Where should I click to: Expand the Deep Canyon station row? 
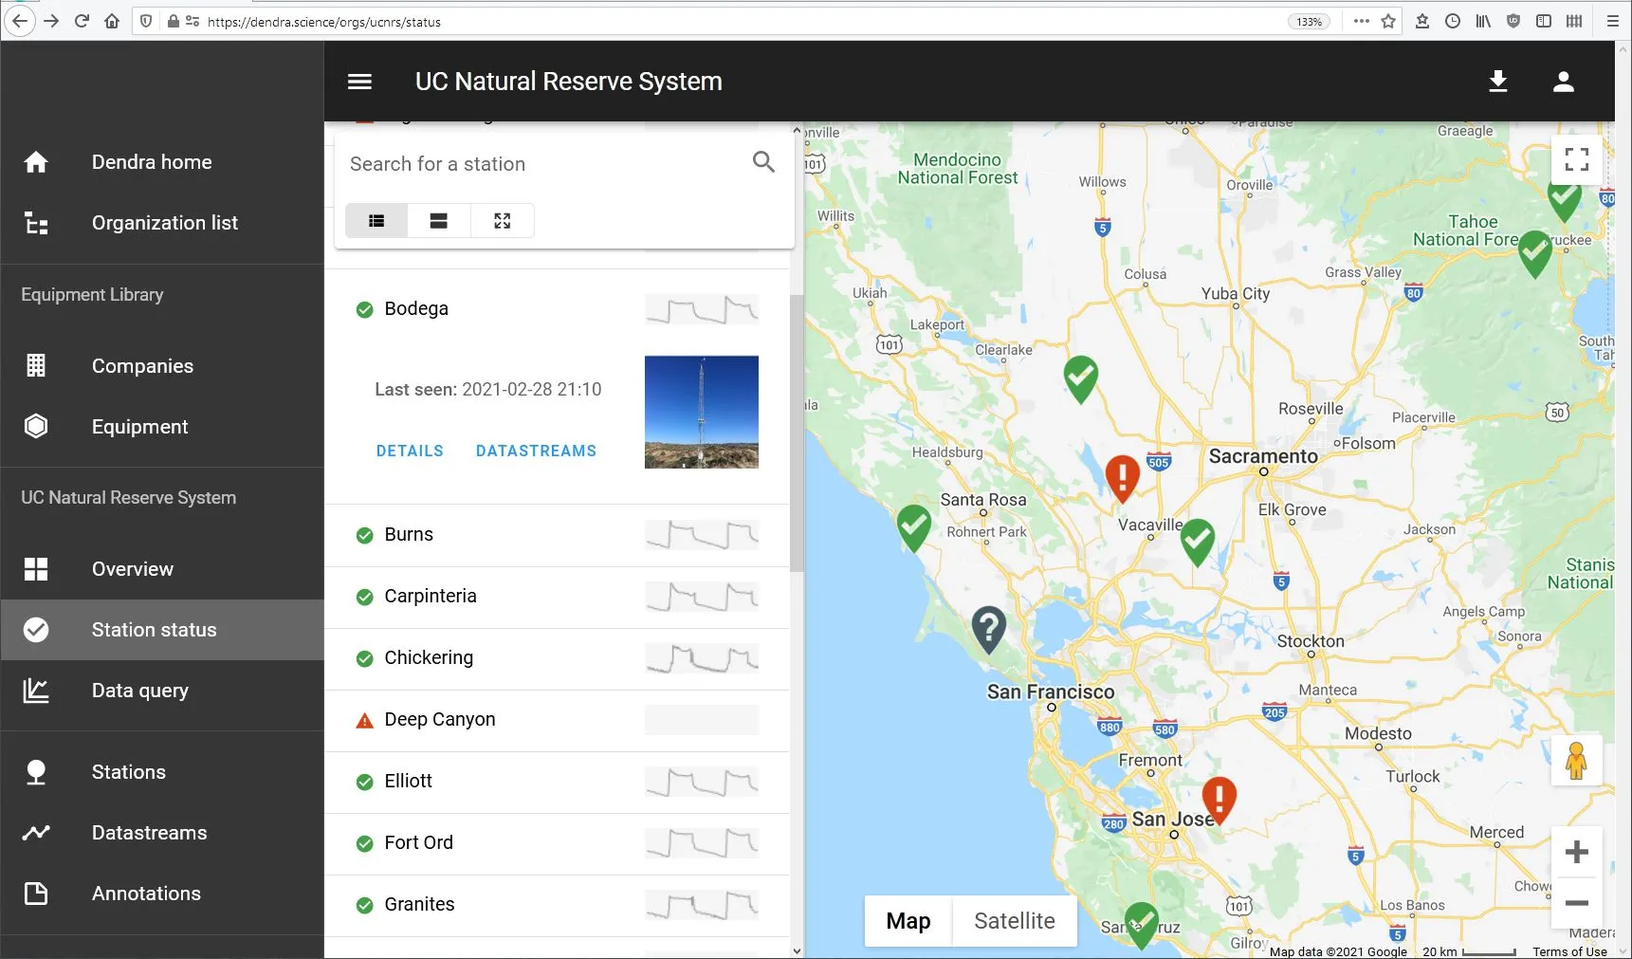coord(557,720)
